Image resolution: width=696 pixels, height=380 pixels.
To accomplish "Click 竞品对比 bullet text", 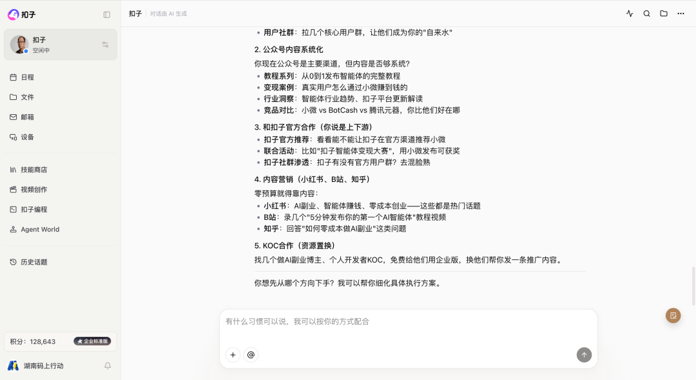I will point(362,110).
